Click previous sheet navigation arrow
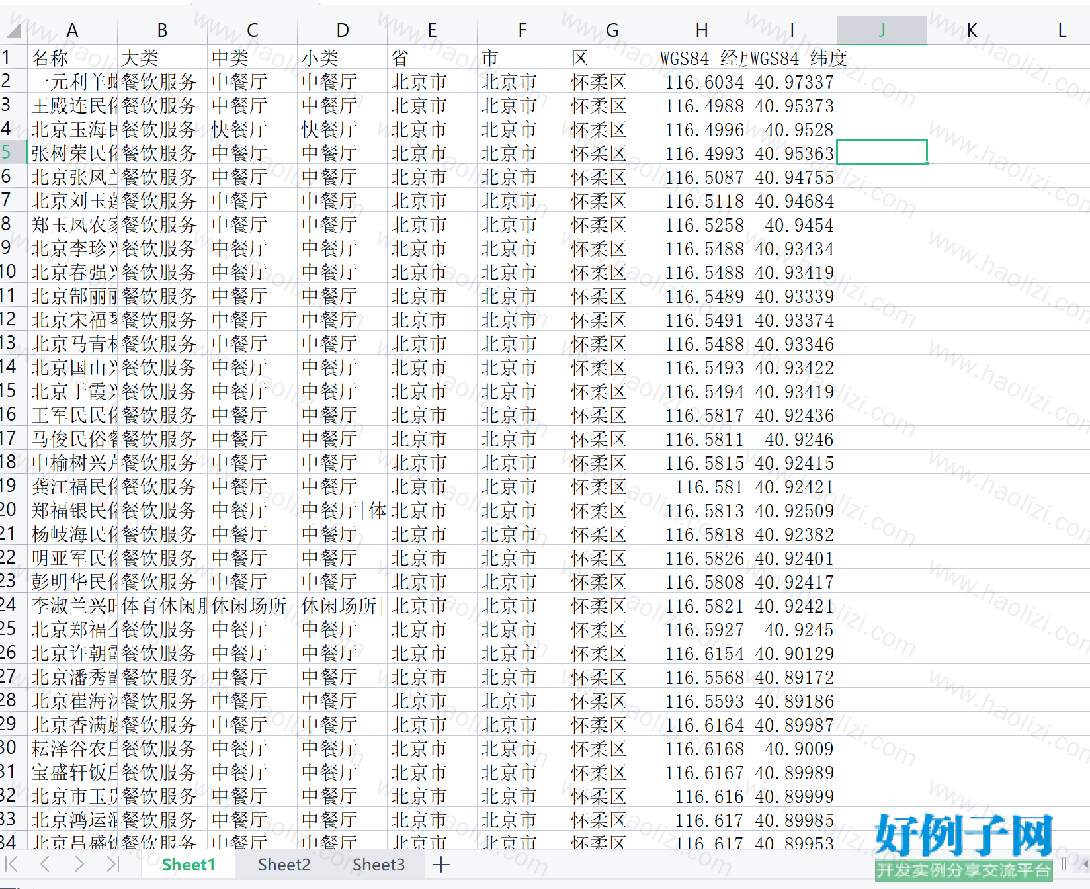1090x889 pixels. click(x=45, y=864)
